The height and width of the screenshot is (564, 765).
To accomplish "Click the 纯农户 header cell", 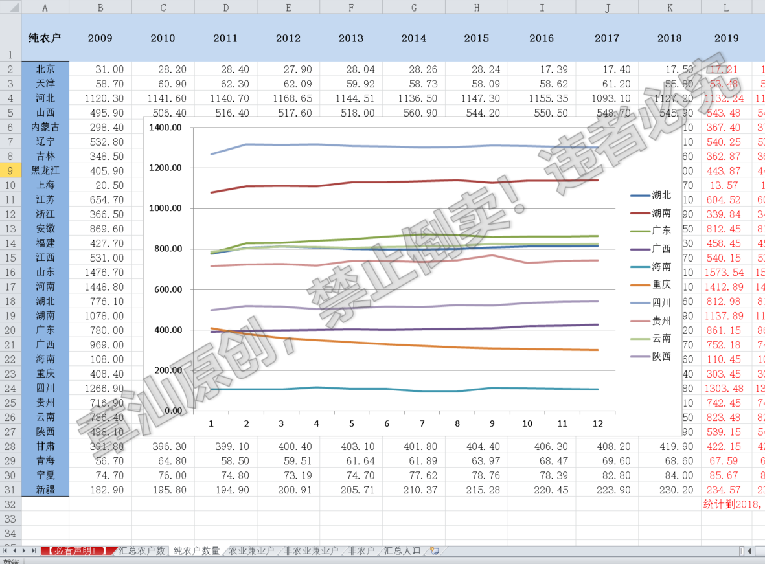I will click(x=45, y=38).
